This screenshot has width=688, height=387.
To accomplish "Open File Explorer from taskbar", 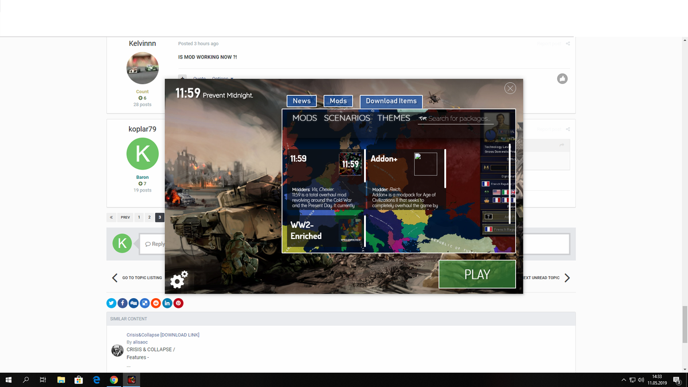I will tap(61, 380).
